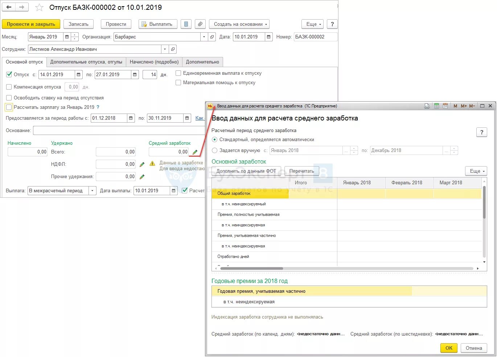Check Освободить ставку на период отсутствия
This screenshot has height=357, width=497.
pyautogui.click(x=9, y=98)
